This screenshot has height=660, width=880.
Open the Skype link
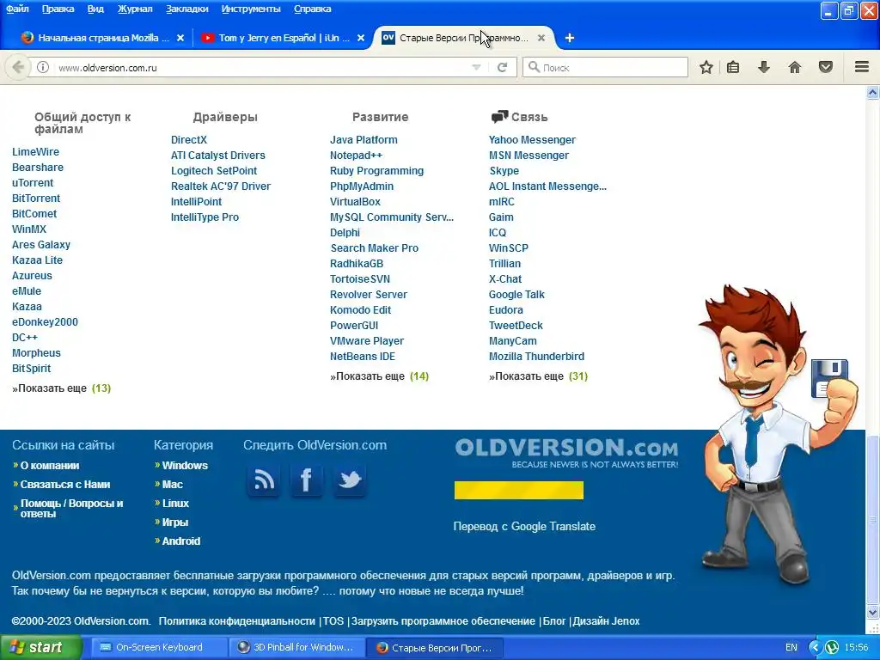point(504,171)
